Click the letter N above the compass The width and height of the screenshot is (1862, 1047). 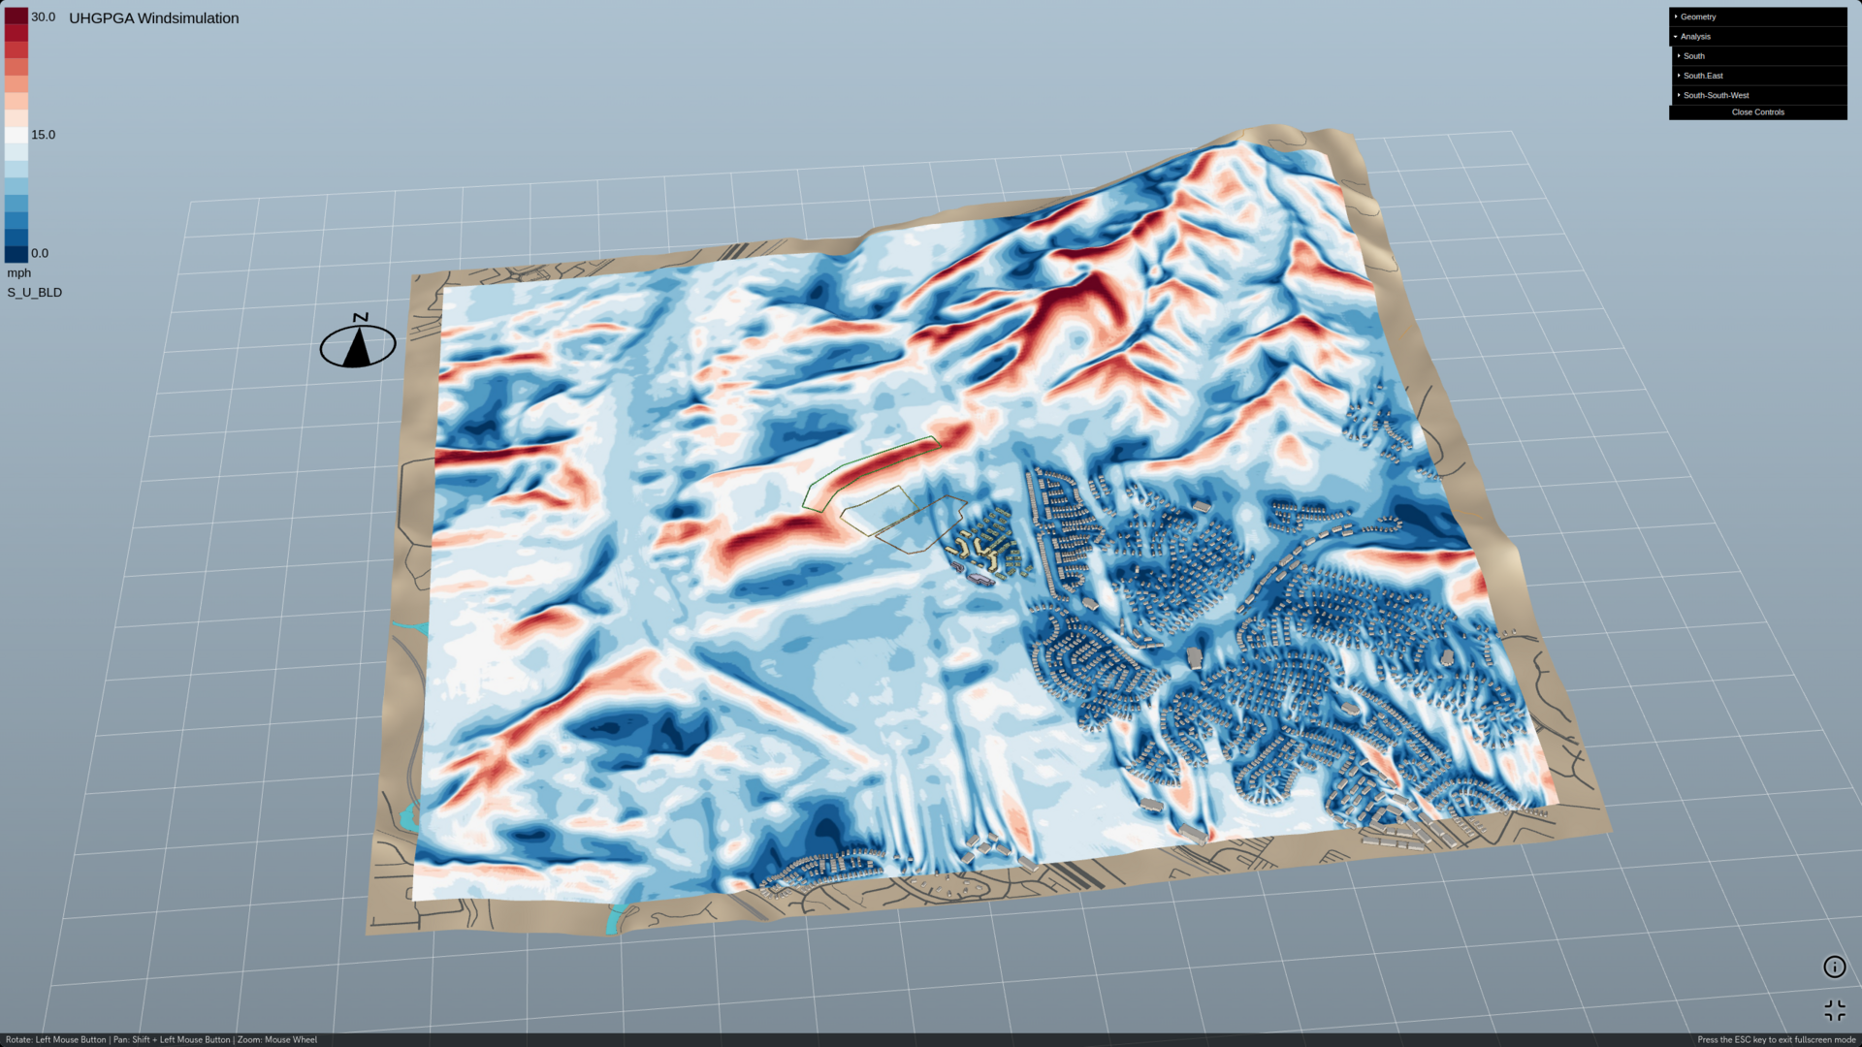[x=361, y=317]
